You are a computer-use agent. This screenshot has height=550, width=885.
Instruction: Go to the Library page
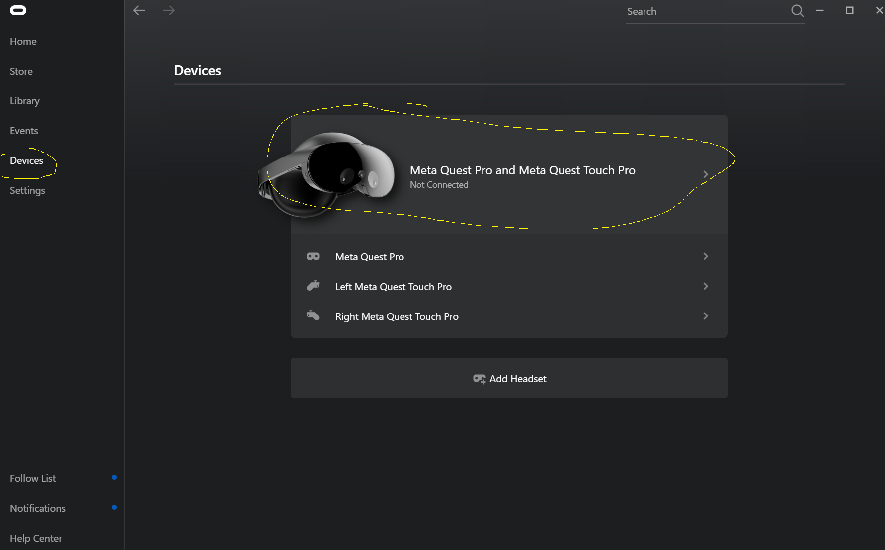click(x=25, y=101)
